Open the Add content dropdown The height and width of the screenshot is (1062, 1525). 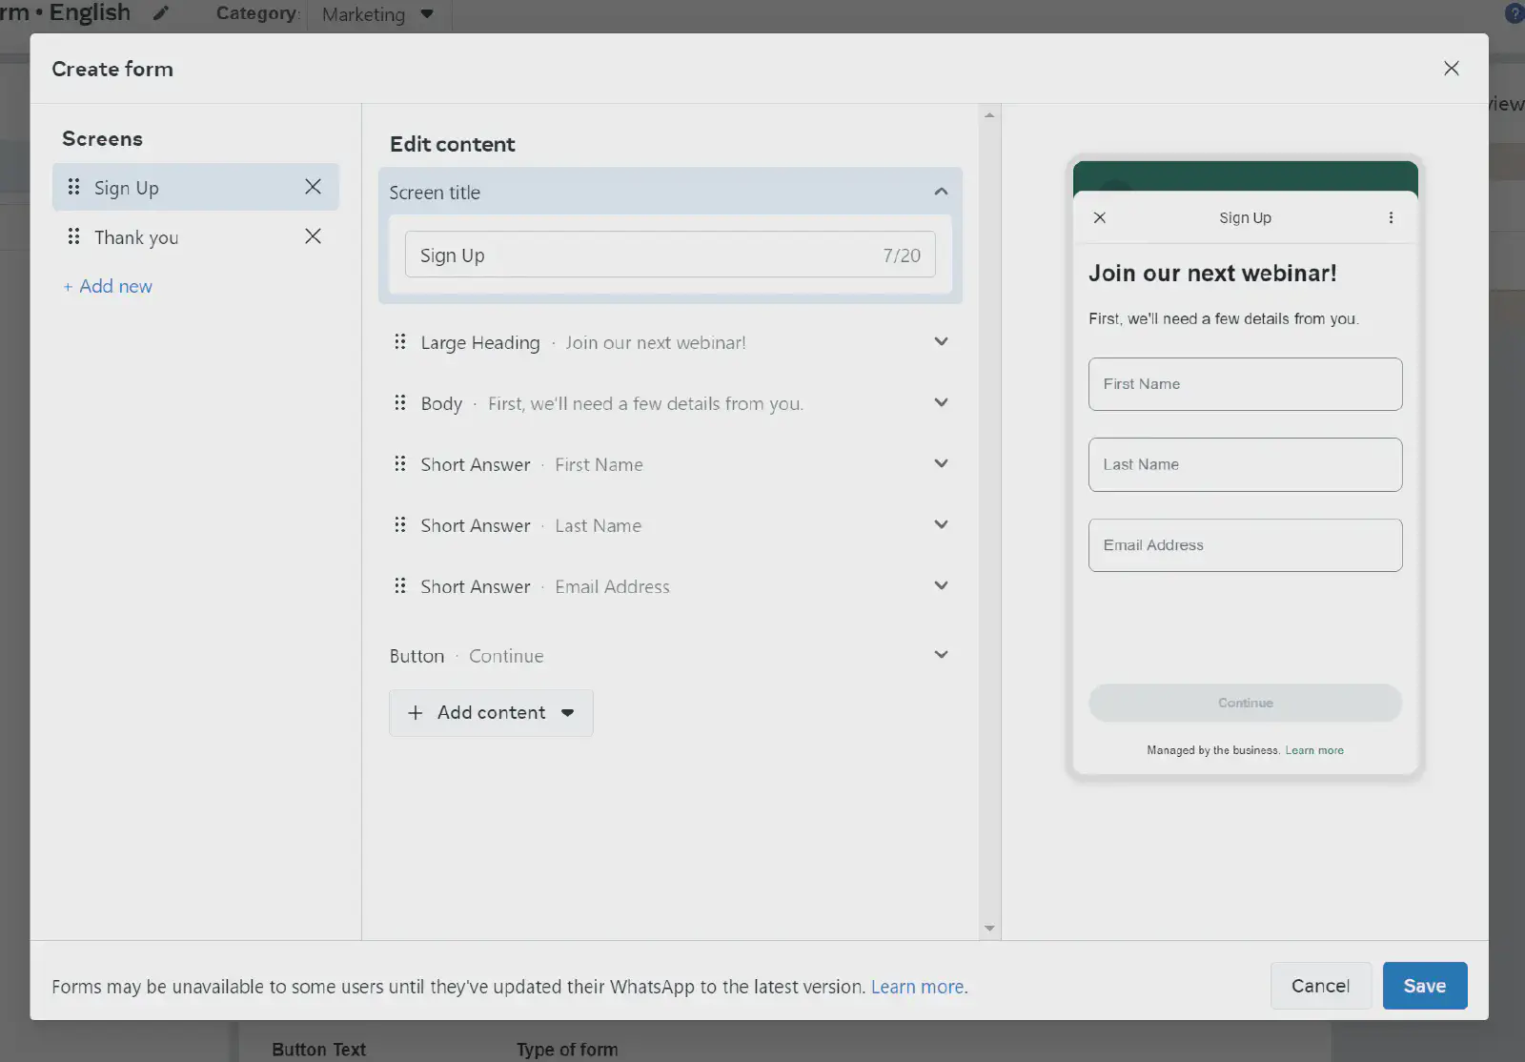click(491, 713)
